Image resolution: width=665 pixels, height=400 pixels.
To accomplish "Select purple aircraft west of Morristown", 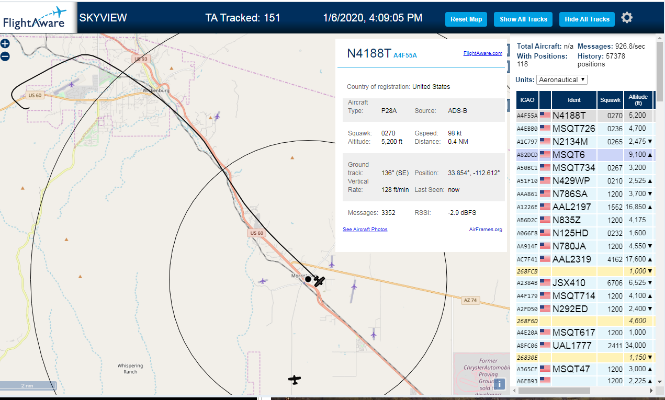I will point(263,281).
